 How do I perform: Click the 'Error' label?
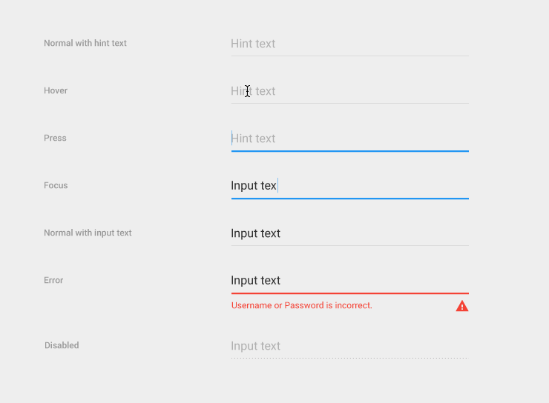tap(53, 280)
